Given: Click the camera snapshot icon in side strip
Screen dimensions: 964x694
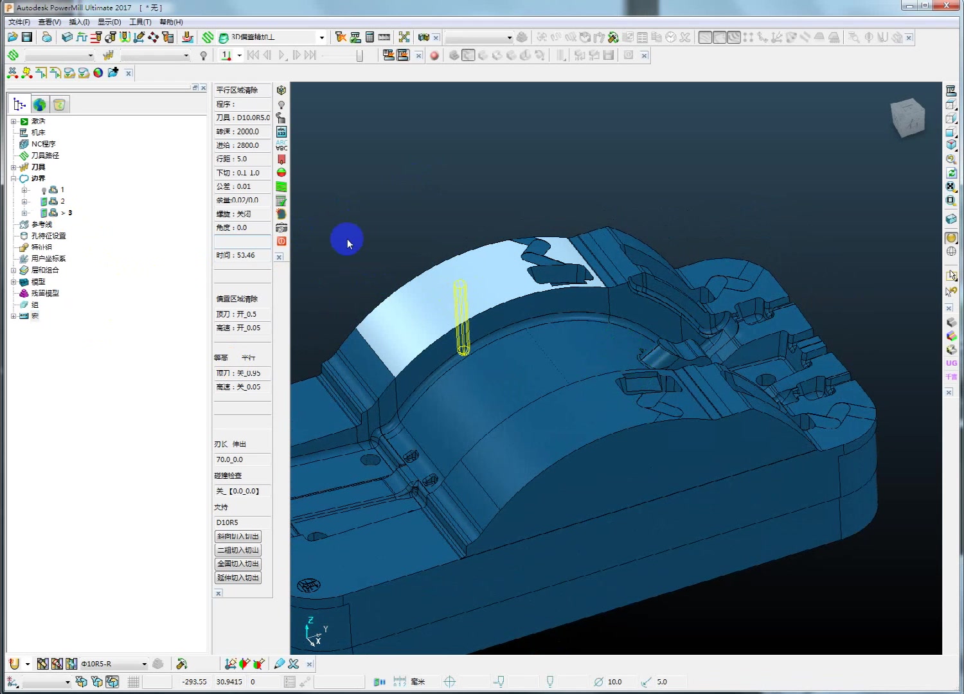Looking at the screenshot, I should coord(281,228).
